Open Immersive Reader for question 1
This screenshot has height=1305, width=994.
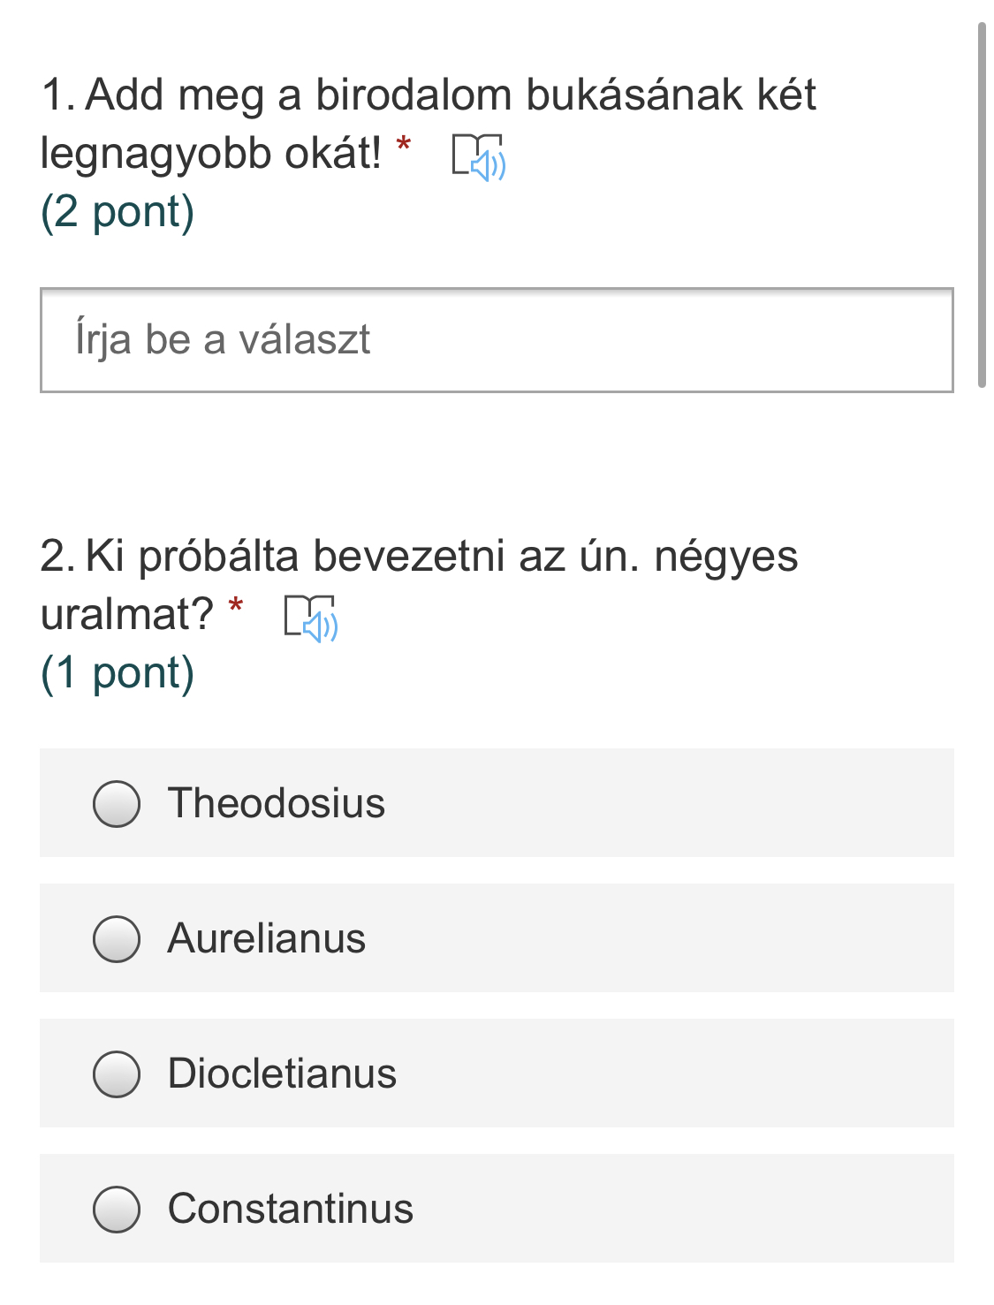478,157
